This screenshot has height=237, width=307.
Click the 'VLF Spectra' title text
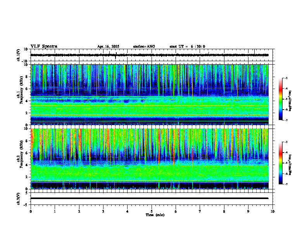point(44,46)
